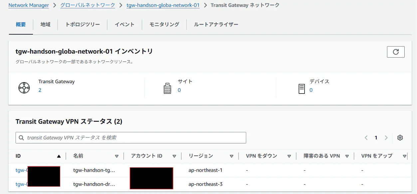Click the Transit Gateway VPN ステータス (2) heading
This screenshot has width=417, height=194.
coord(69,122)
